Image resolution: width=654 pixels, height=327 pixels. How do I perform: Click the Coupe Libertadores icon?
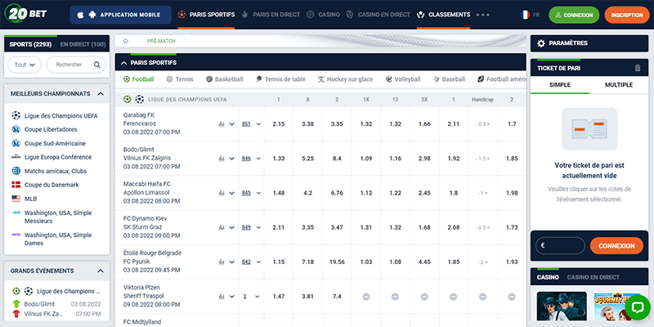[16, 129]
